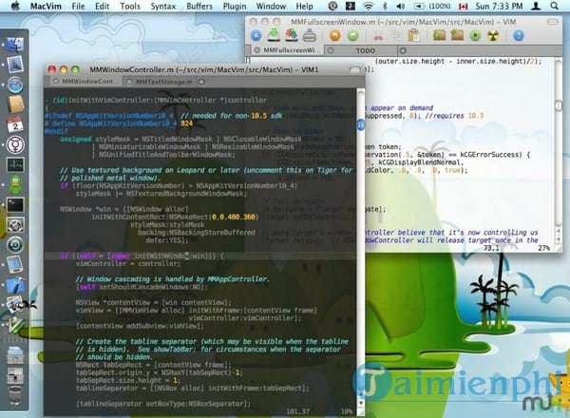The image size is (570, 418).
Task: Open the Edit menu
Action: (103, 7)
